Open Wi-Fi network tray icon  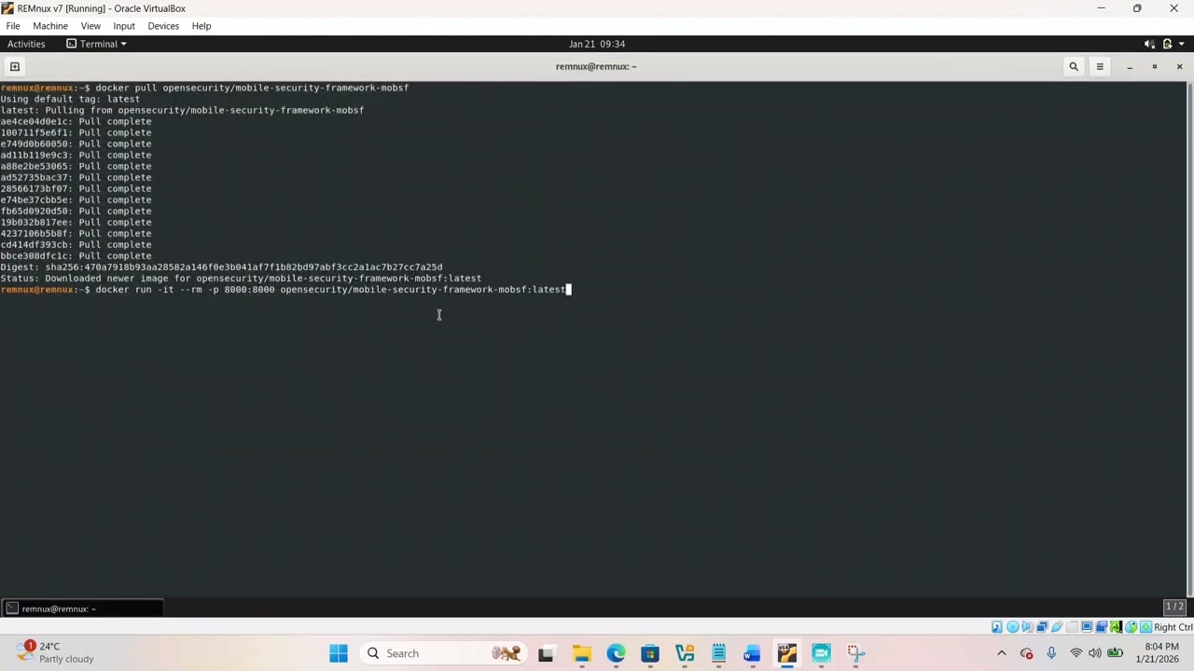coord(1076,653)
